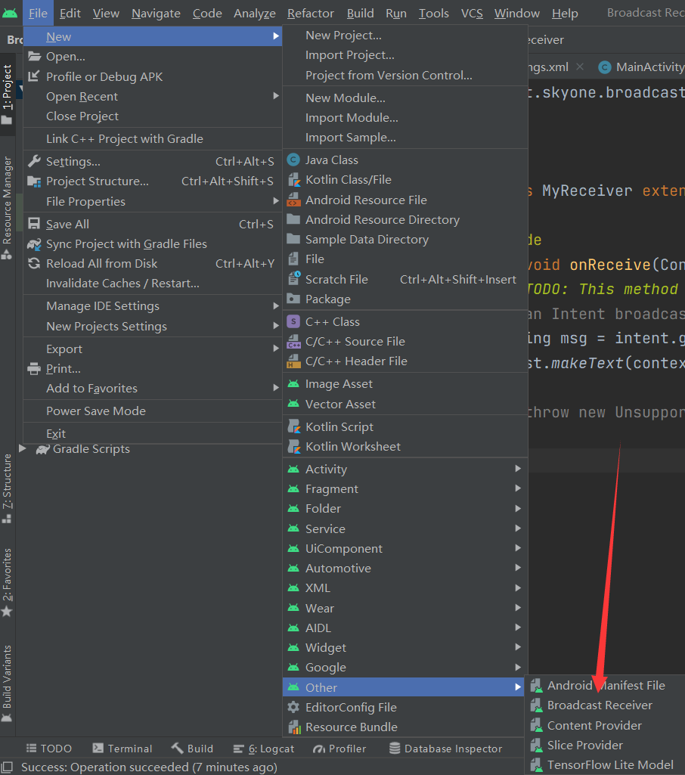Click the Settings wrench icon
Screen dimensions: 685x775
click(34, 162)
